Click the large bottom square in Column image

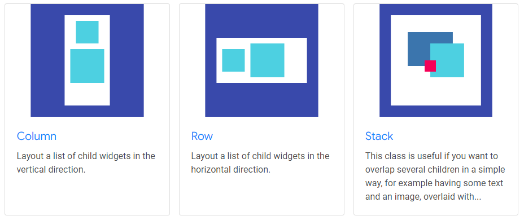(87, 66)
